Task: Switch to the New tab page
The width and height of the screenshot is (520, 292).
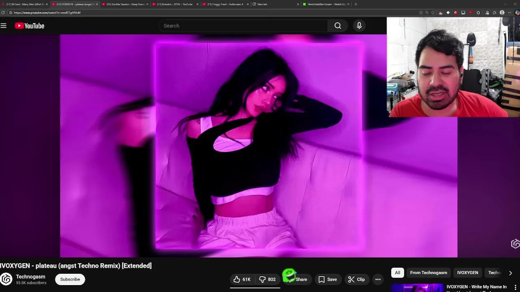Action: click(x=276, y=4)
